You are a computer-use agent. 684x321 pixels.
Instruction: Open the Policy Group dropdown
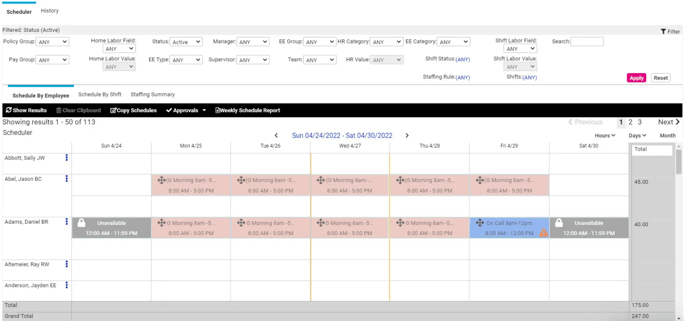pos(52,42)
